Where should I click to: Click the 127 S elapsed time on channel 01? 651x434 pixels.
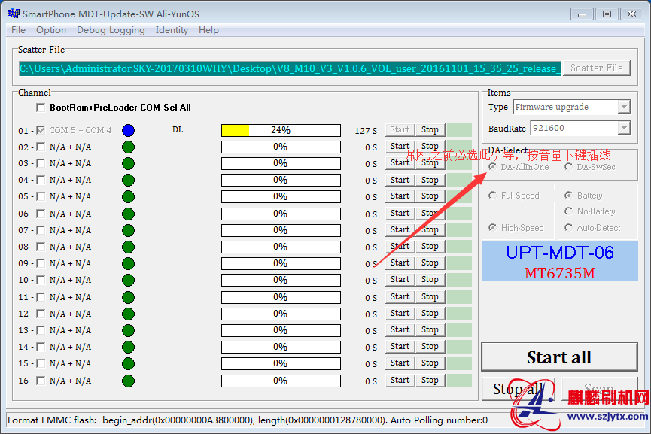click(366, 131)
